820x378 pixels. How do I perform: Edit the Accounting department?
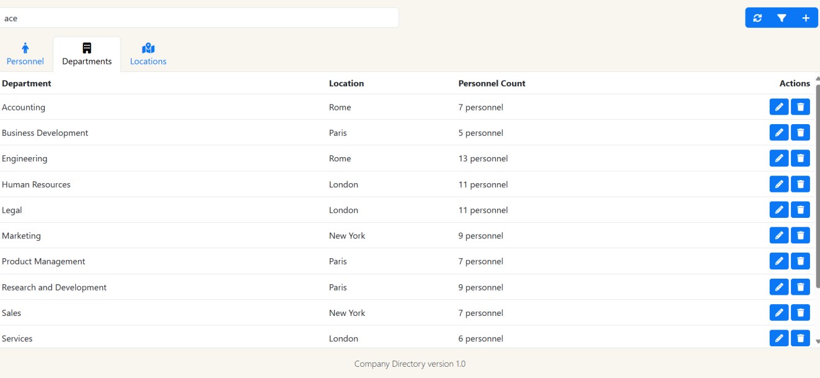pyautogui.click(x=779, y=106)
